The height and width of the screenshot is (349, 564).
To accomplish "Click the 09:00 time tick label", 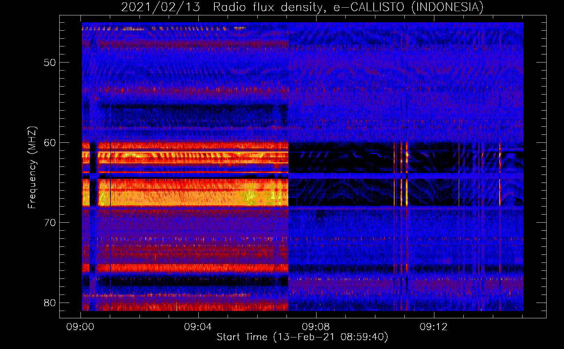I will point(81,327).
